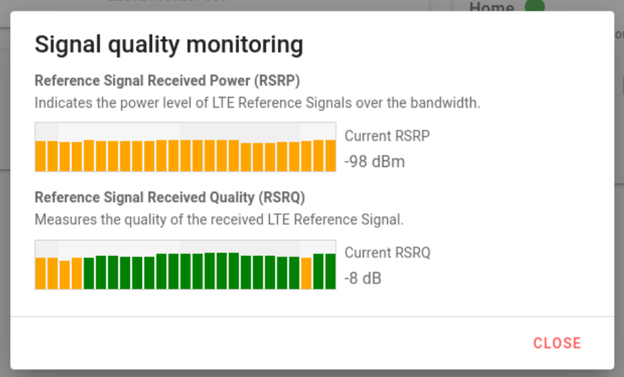Screen dimensions: 624x377
Task: Click the green and orange RSRQ chart
Action: pyautogui.click(x=185, y=265)
